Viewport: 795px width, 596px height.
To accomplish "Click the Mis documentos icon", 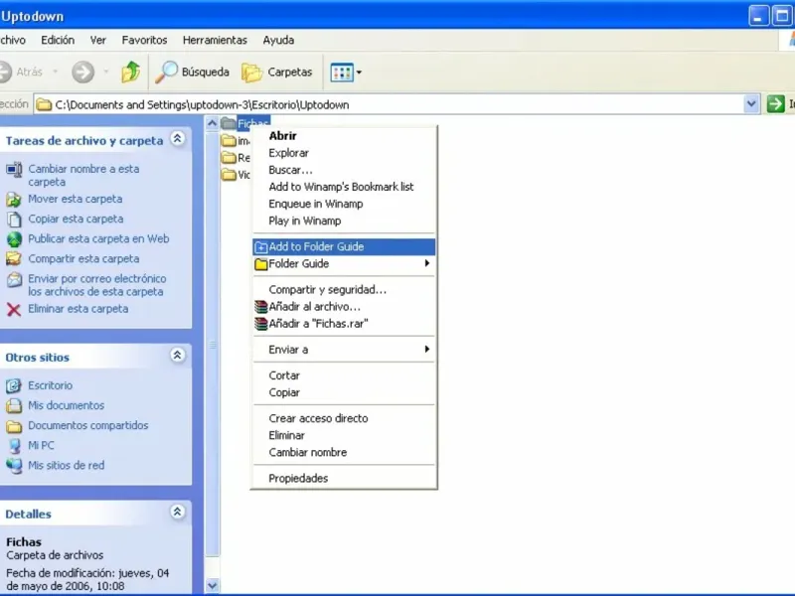I will [14, 406].
